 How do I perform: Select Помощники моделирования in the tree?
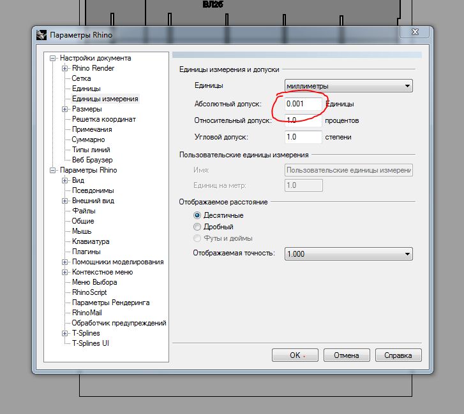coord(117,262)
